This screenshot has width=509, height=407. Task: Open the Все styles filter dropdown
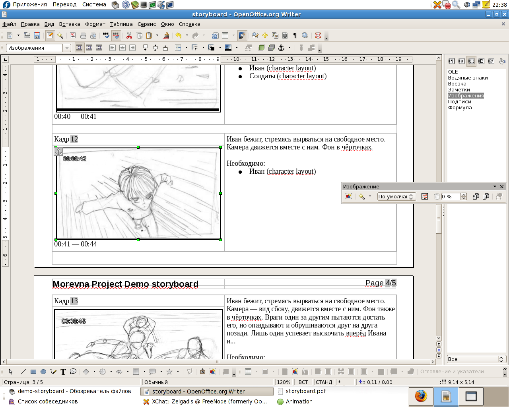coord(476,359)
